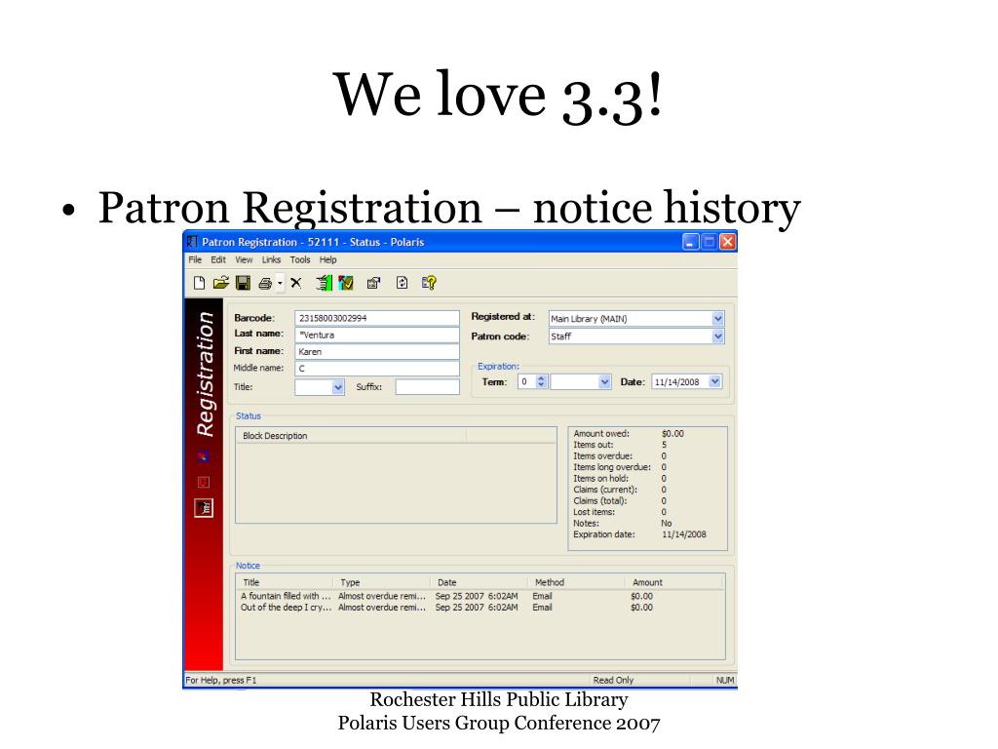Screen dimensions: 998x749
Task: Click the Open folder toolbar icon
Action: pos(221,283)
